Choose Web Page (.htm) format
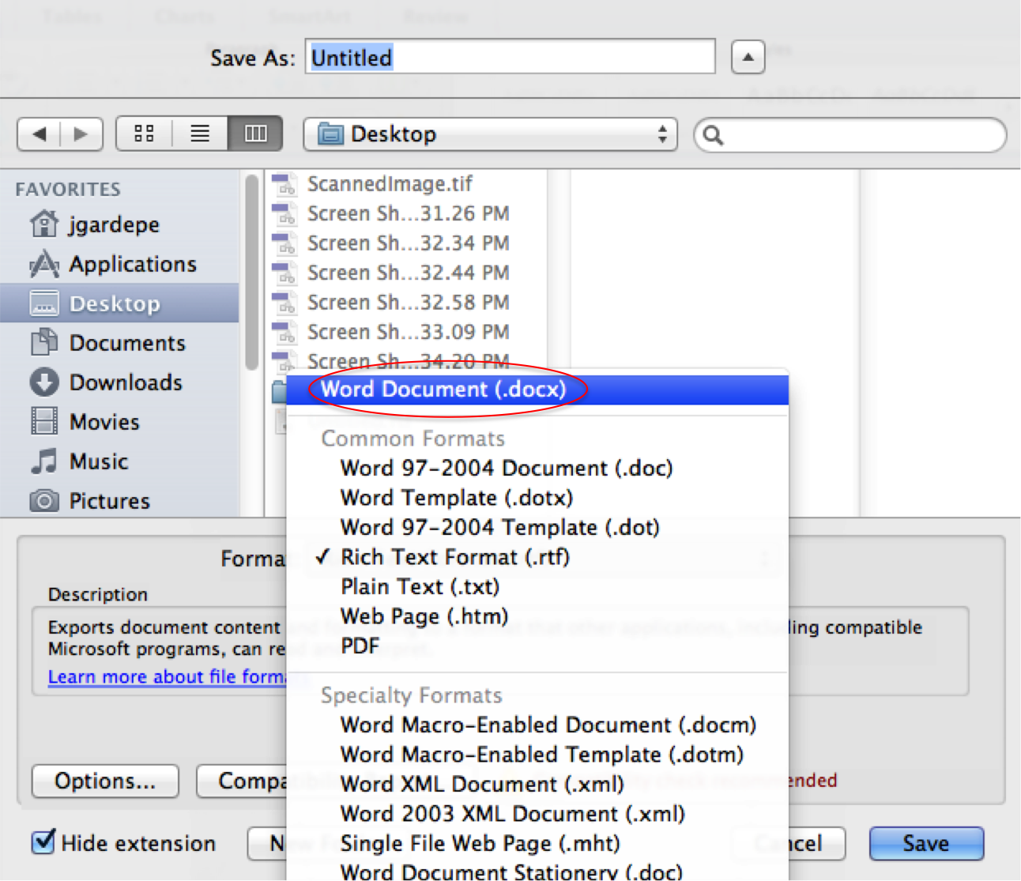Viewport: 1021px width, 881px height. pyautogui.click(x=537, y=616)
